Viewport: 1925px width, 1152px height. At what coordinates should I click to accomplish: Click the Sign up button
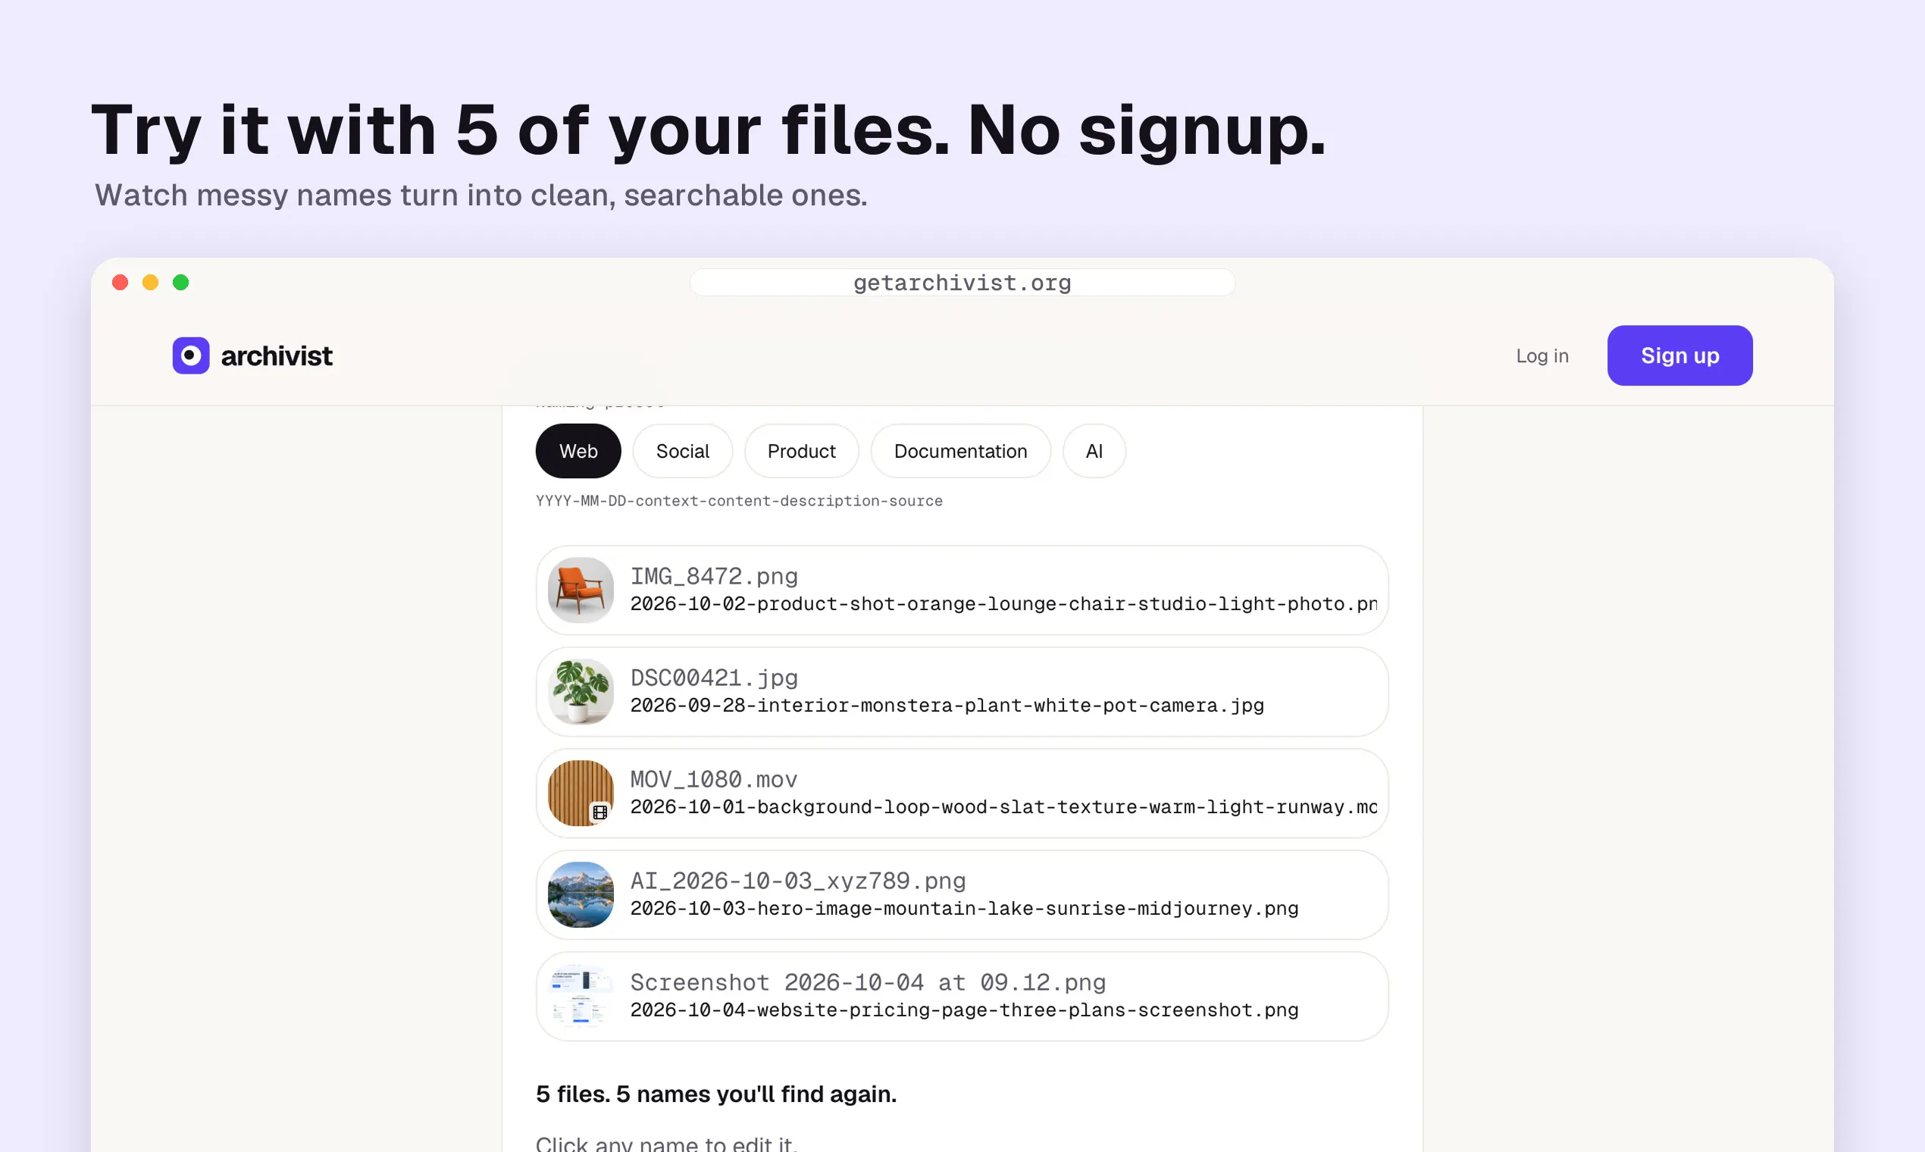click(1679, 355)
